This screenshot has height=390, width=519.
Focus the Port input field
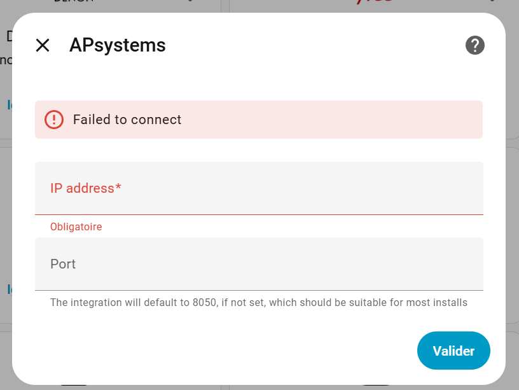pyautogui.click(x=259, y=264)
